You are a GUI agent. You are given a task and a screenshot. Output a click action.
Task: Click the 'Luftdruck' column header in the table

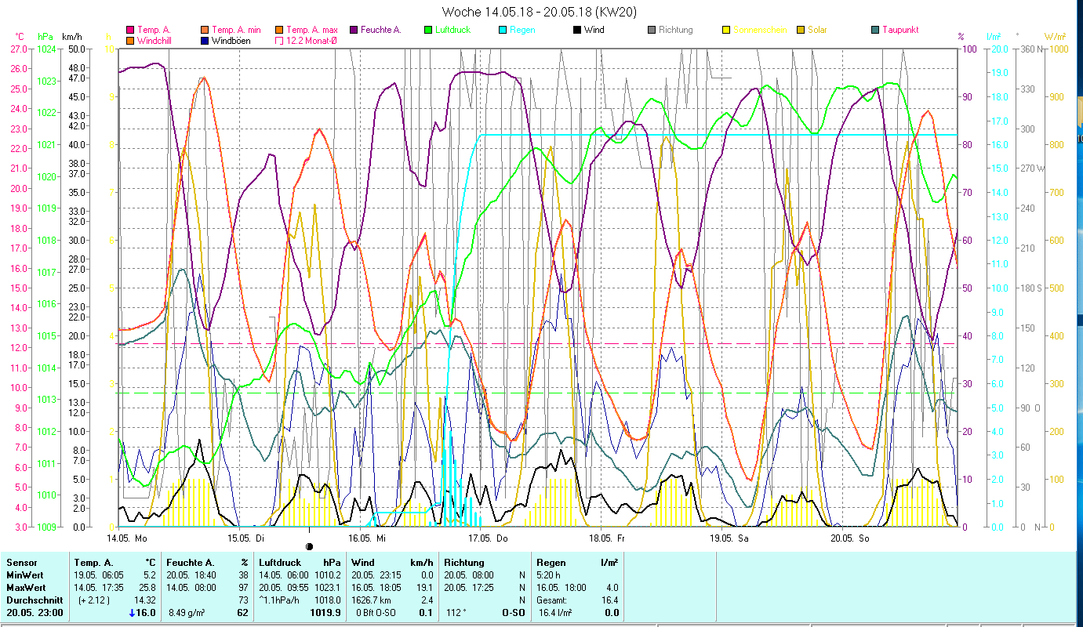(x=279, y=563)
